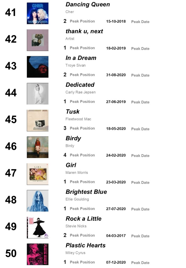The width and height of the screenshot is (186, 268).
Task: Open the Tusk album cover thumbnail
Action: [37, 120]
